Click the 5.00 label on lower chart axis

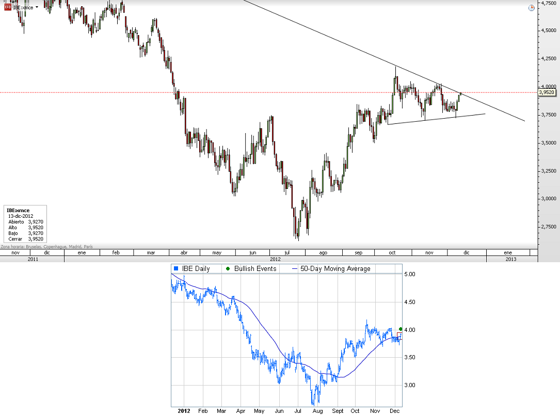click(x=410, y=274)
